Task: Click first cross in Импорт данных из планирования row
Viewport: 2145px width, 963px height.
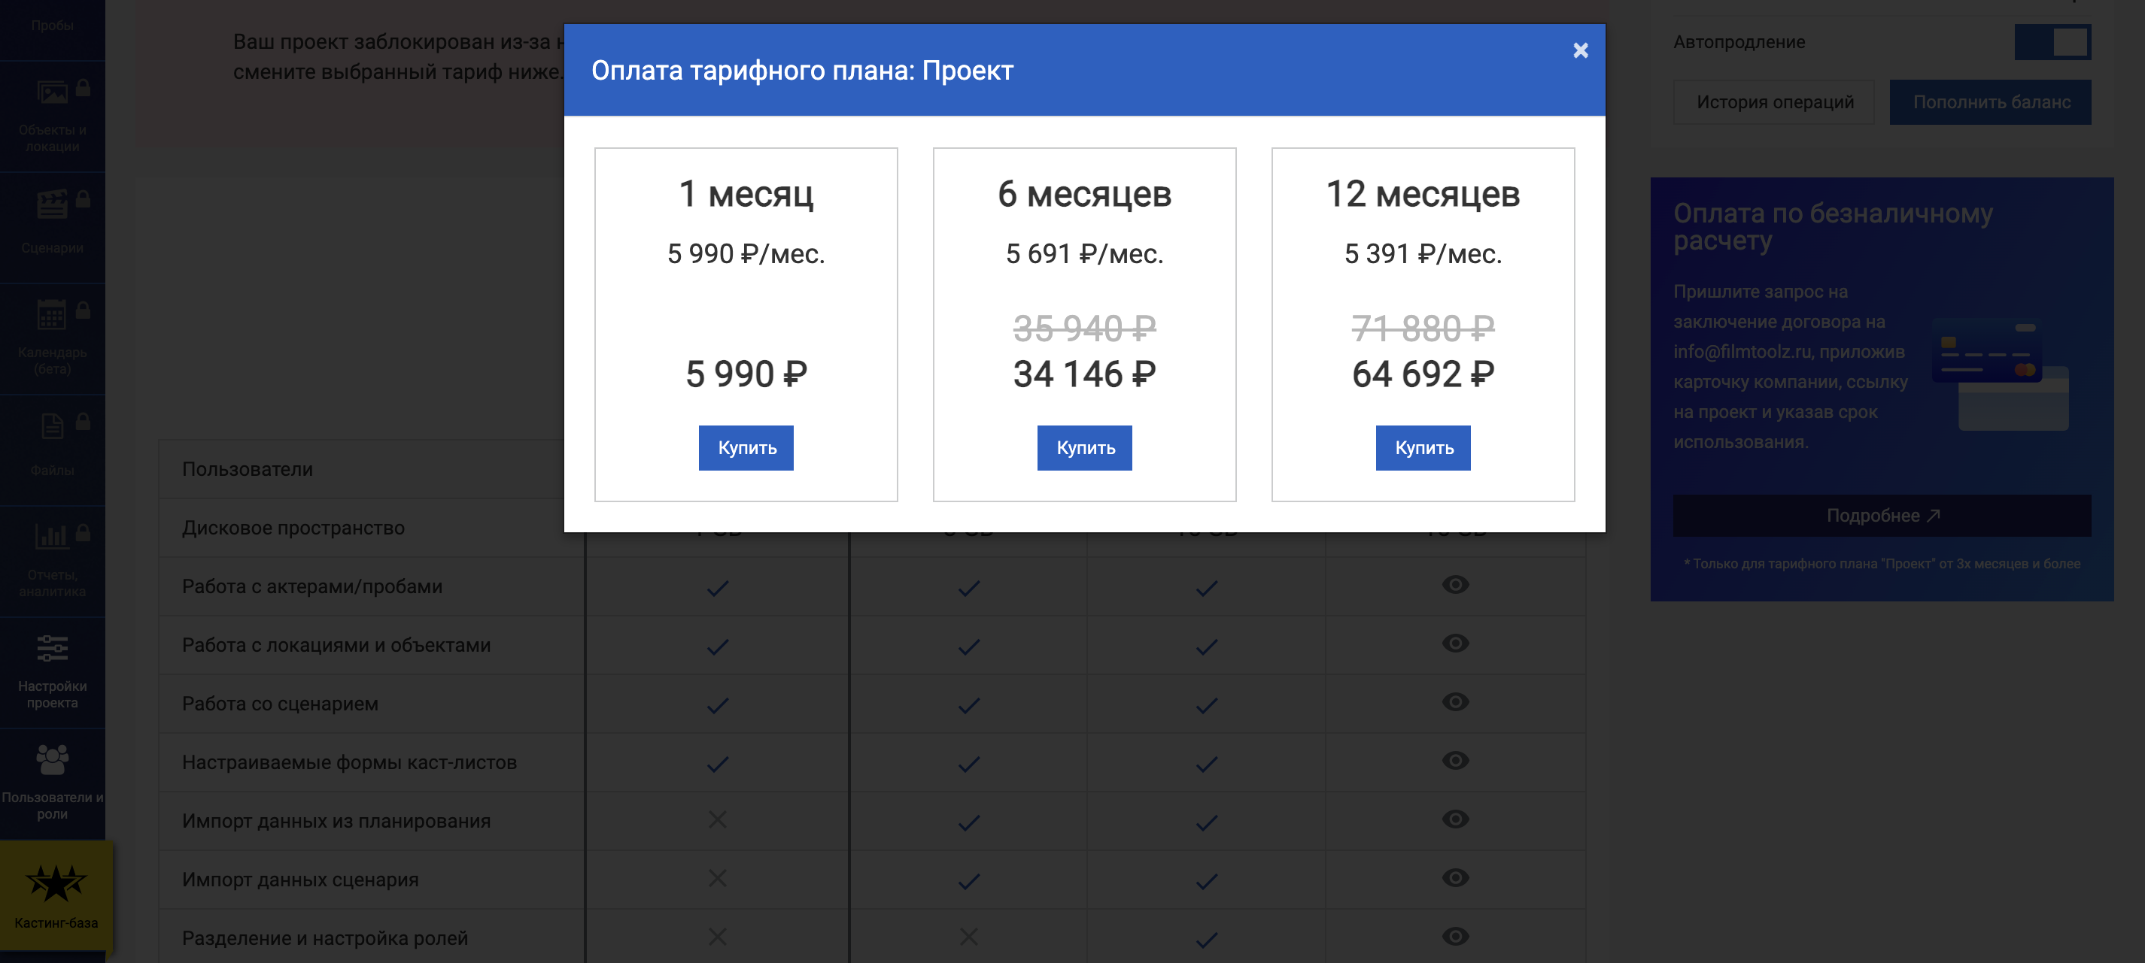Action: point(717,820)
